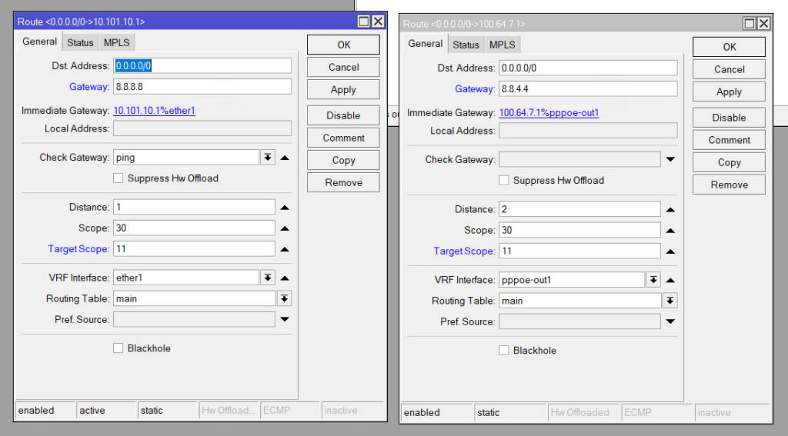Collapse VRF Interface pppoe-out1 field
The image size is (788, 436).
pyautogui.click(x=670, y=280)
